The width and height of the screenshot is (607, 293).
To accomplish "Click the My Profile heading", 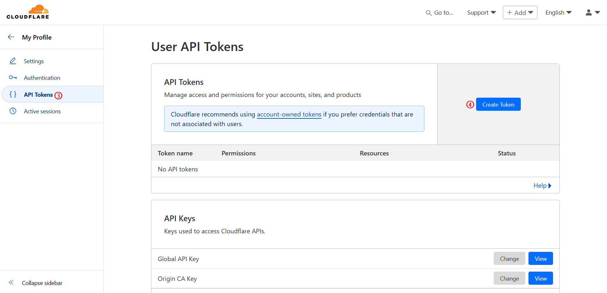I will pos(37,37).
